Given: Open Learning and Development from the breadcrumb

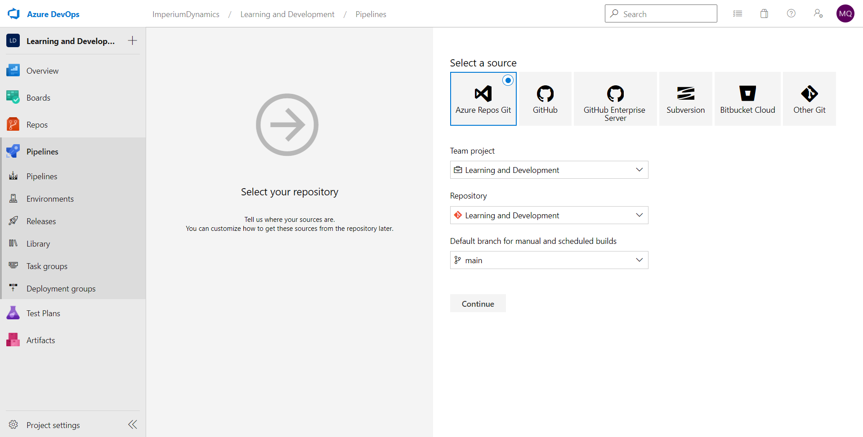Looking at the screenshot, I should [287, 14].
